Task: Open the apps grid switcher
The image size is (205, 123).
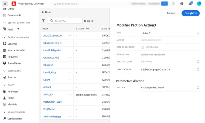Action: coord(173,4)
